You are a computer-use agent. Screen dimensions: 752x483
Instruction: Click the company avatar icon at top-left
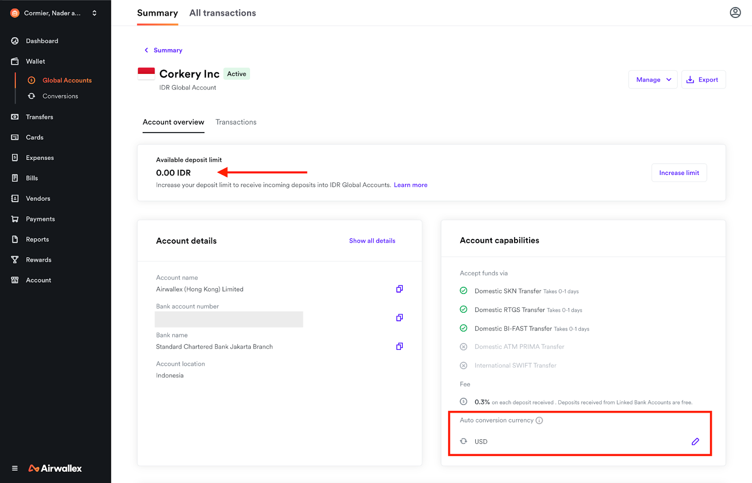pos(15,13)
